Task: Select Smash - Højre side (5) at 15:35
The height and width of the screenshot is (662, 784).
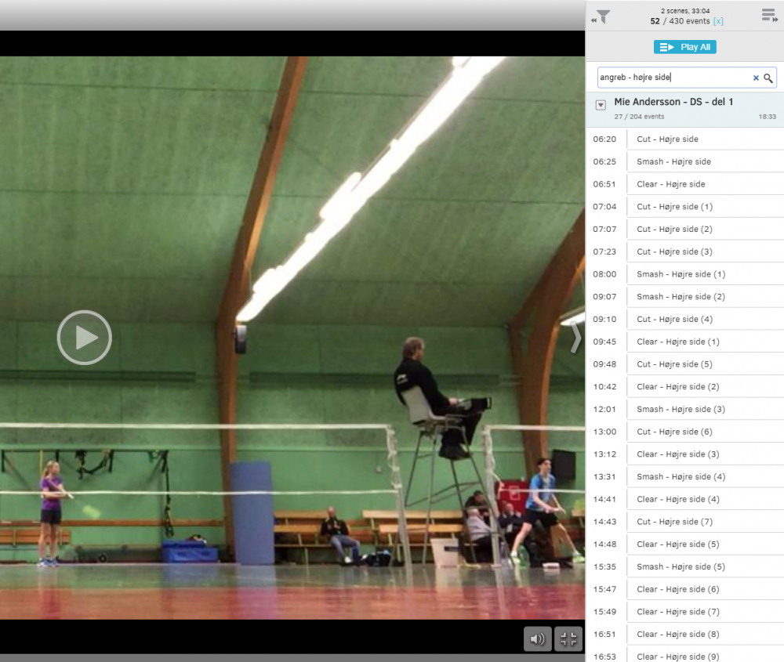Action: coord(681,567)
